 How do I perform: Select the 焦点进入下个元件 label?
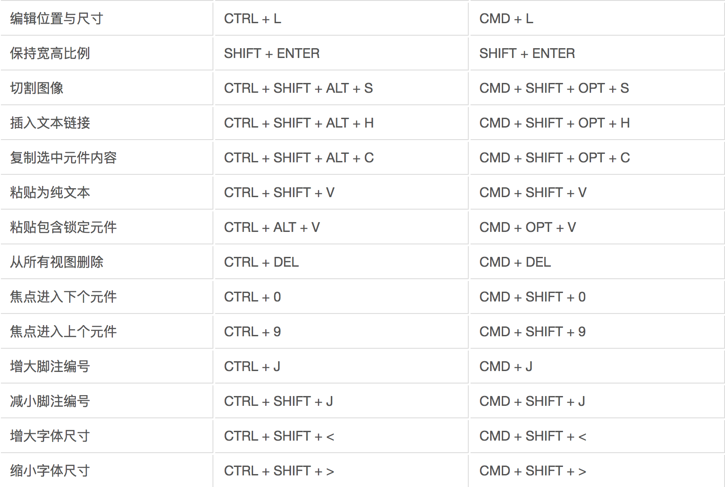tap(63, 297)
